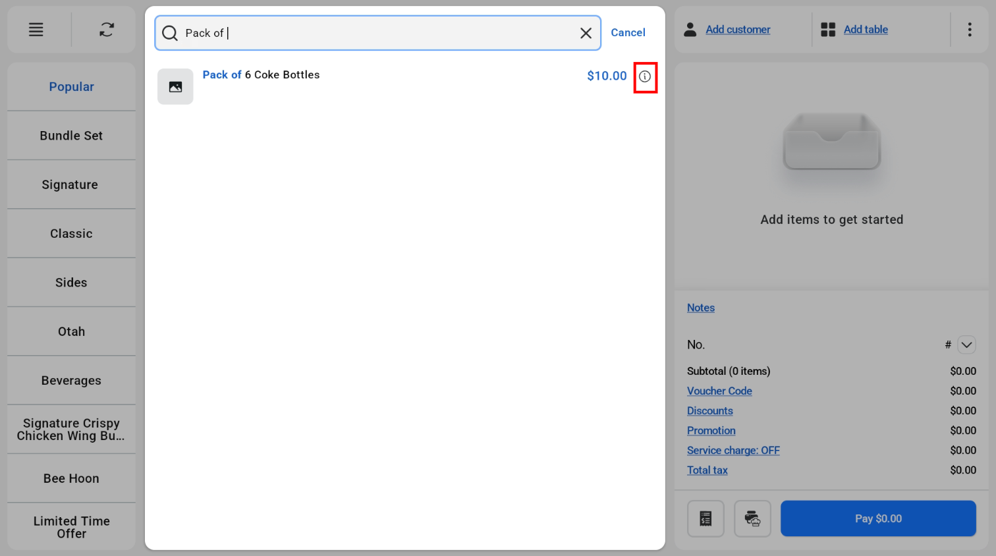Click the $10.00 price of Coke pack
Screen dimensions: 996x556
[x=607, y=76]
